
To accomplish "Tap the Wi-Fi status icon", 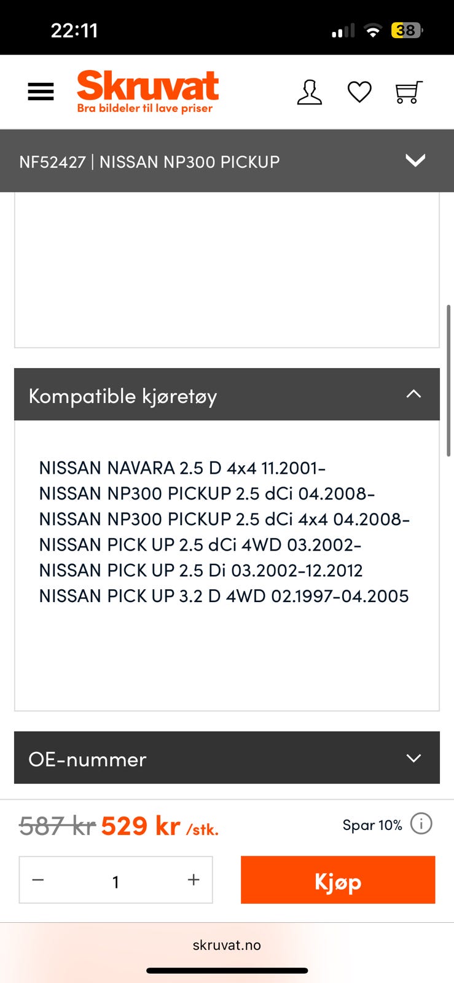I will 372,30.
